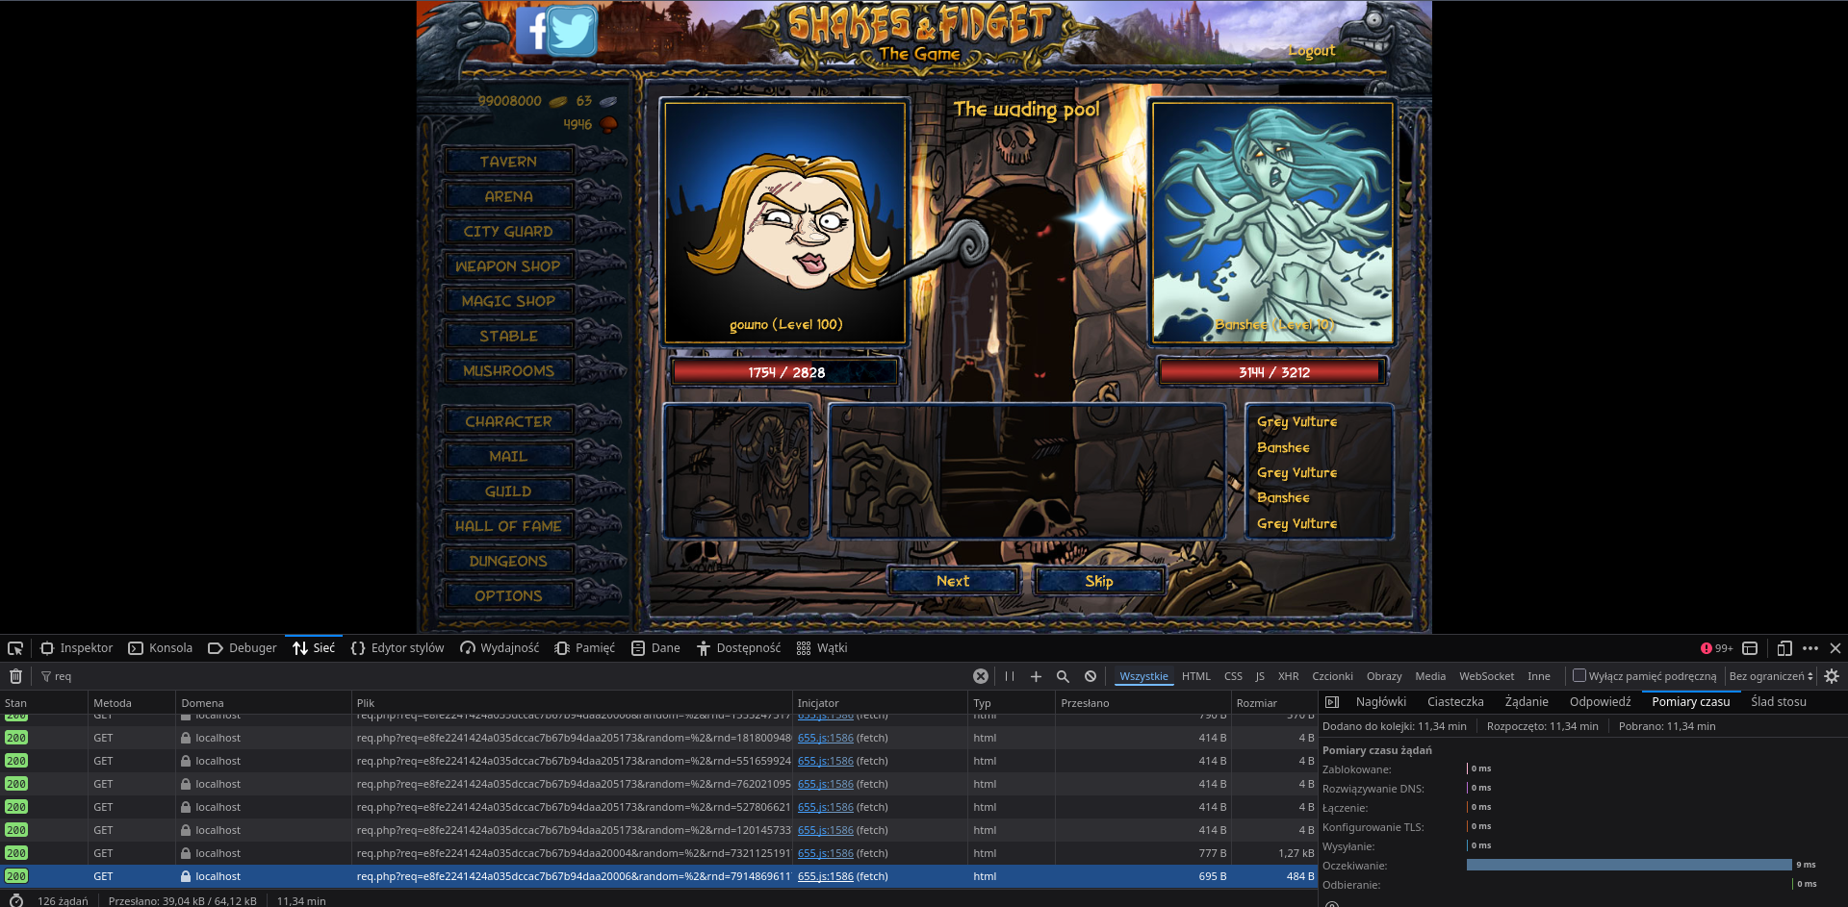Toggle the HTML request filter
The width and height of the screenshot is (1848, 907).
pos(1196,676)
